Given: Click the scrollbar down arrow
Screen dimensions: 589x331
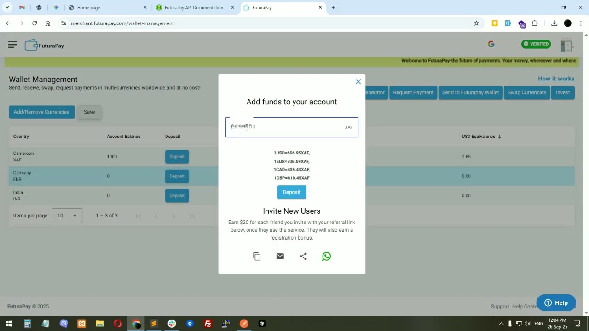Looking at the screenshot, I should tap(586, 313).
